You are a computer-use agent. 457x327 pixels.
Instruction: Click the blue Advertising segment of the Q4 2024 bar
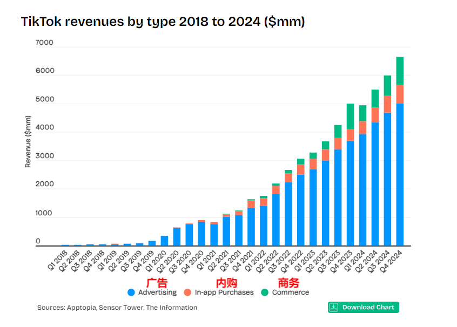pos(400,175)
